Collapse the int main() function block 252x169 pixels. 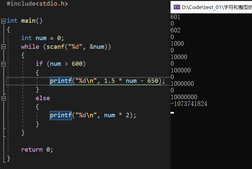coord(3,21)
